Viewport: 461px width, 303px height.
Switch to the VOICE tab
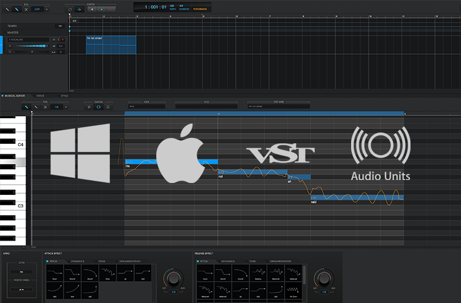point(40,96)
